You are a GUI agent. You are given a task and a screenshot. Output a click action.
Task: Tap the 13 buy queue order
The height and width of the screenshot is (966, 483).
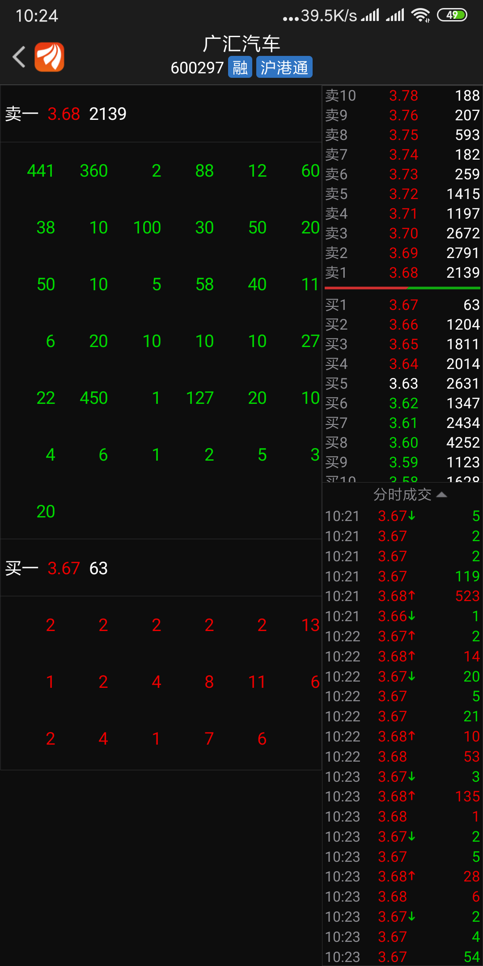pyautogui.click(x=310, y=625)
